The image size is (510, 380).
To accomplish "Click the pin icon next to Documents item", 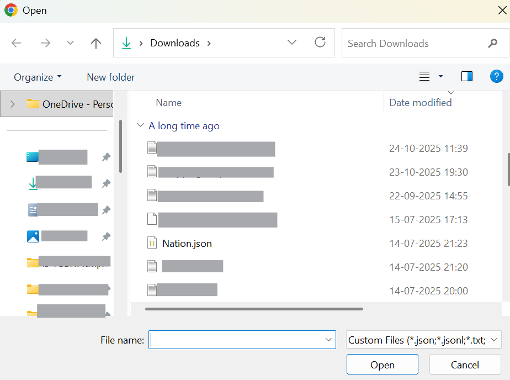I will (106, 210).
